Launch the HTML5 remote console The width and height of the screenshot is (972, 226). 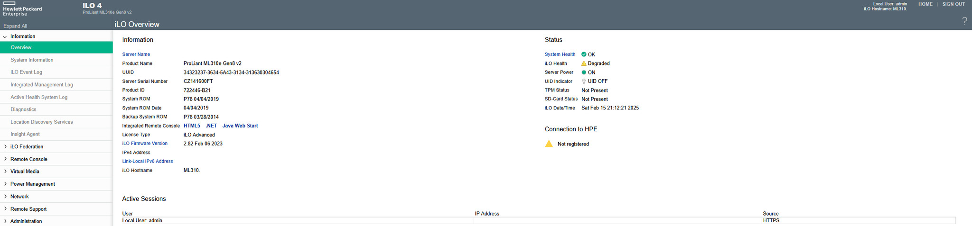click(192, 126)
